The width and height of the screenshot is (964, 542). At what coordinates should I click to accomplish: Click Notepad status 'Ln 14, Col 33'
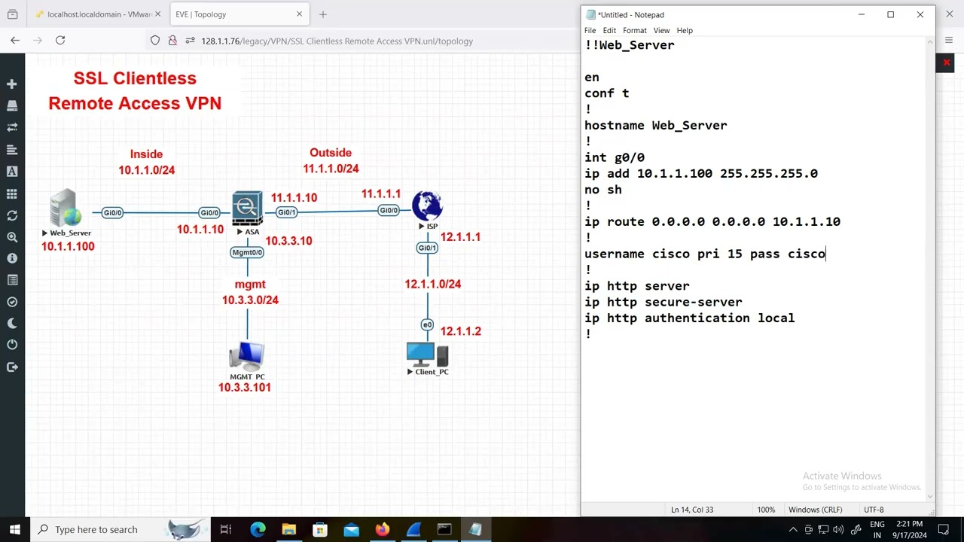pos(692,510)
